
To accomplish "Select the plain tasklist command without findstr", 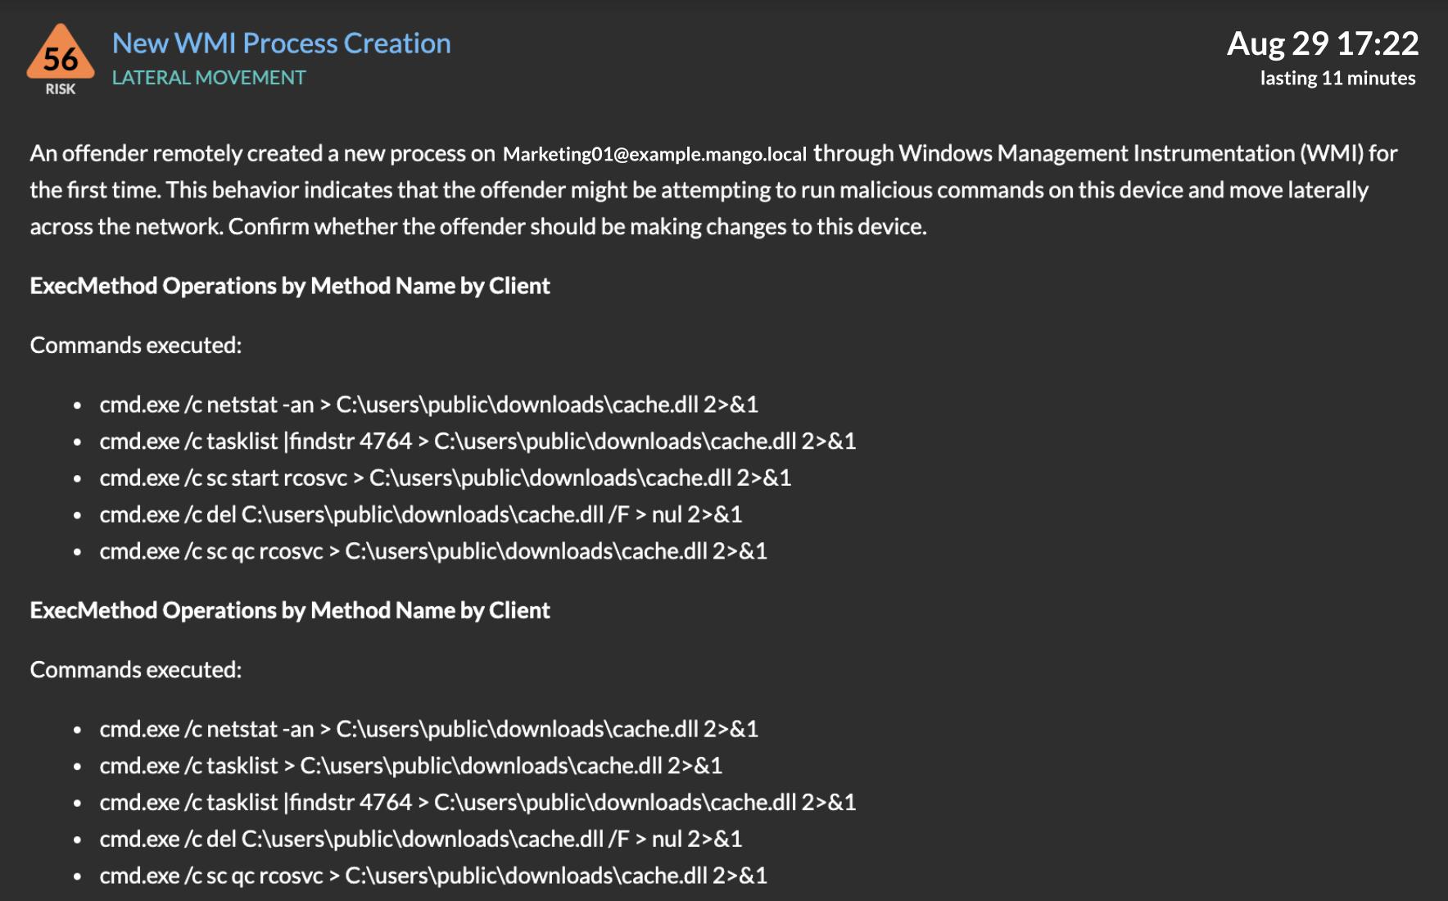I will [410, 765].
